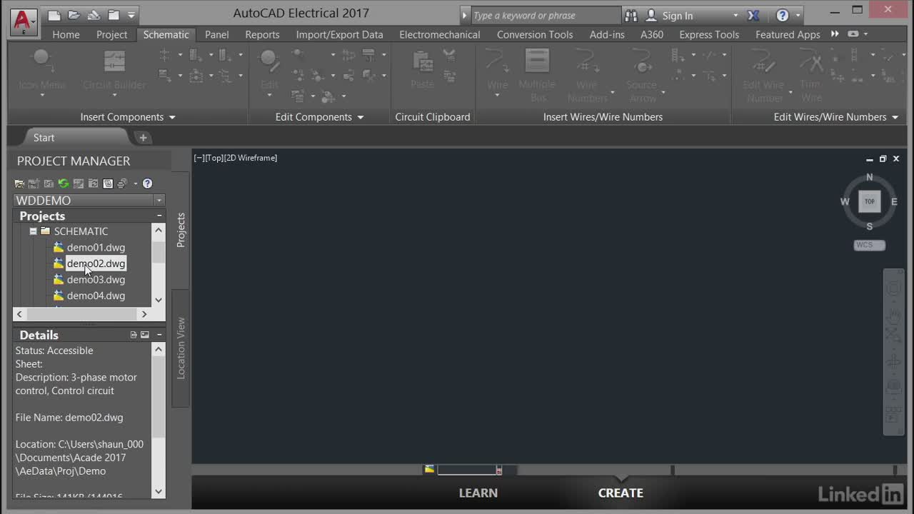Click the LEARN page link

(x=478, y=493)
